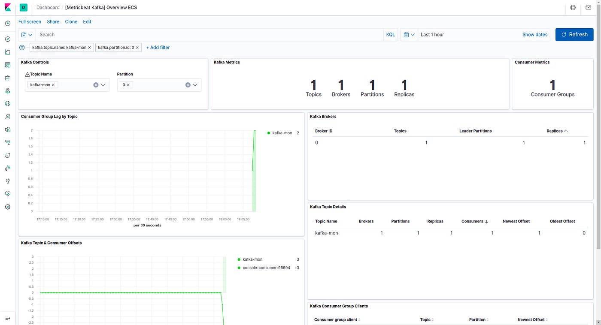601x325 pixels.
Task: Open the Partition dropdown
Action: click(x=195, y=84)
